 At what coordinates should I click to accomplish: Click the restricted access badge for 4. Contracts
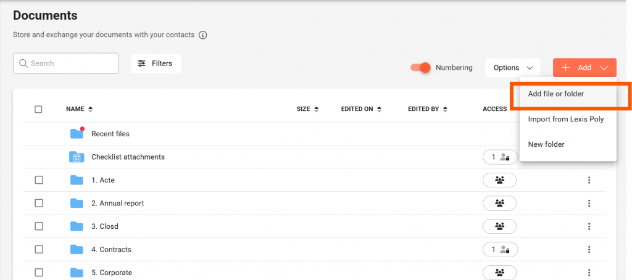499,250
